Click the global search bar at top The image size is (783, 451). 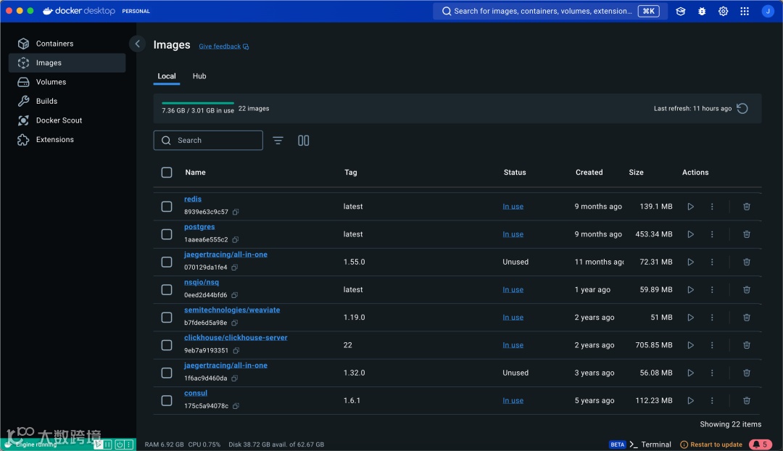click(x=550, y=11)
